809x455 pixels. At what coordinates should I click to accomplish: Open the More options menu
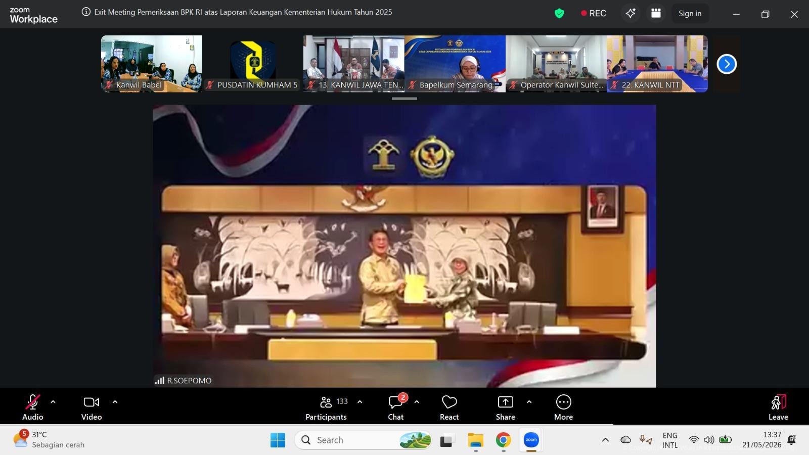[x=563, y=407]
